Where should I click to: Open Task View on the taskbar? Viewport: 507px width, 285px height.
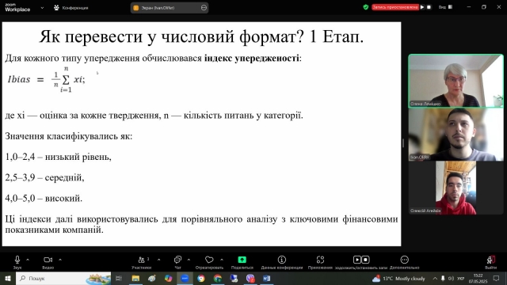point(119,278)
